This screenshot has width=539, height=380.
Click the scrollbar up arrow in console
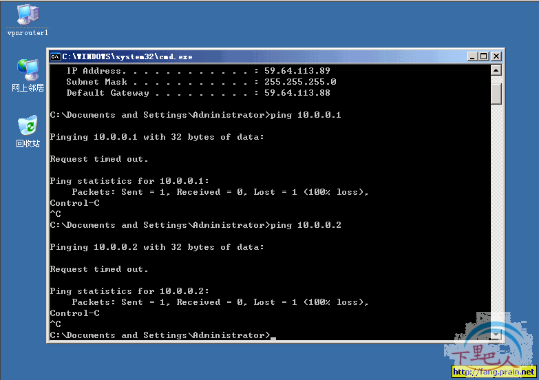[496, 70]
